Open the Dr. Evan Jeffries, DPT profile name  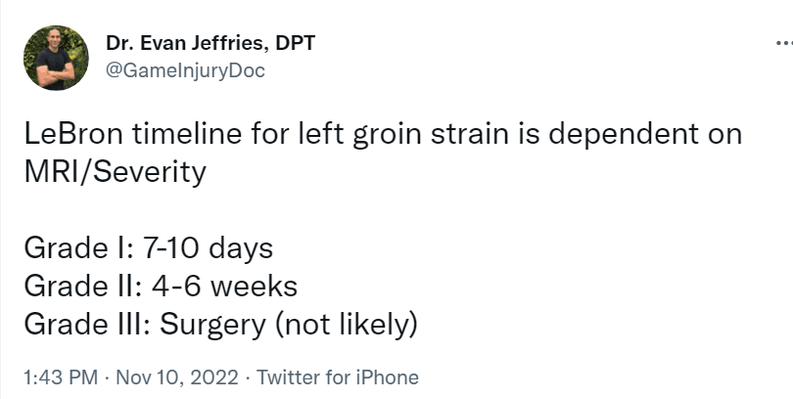pos(210,43)
